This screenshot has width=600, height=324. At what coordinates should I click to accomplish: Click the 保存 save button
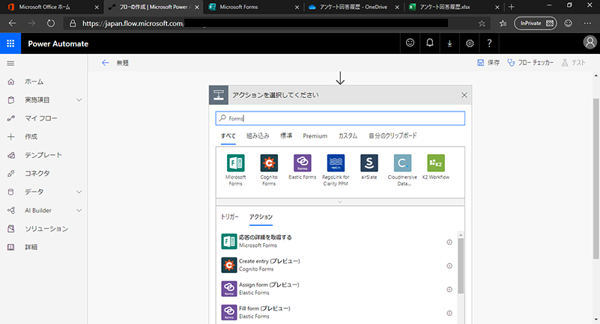point(488,63)
